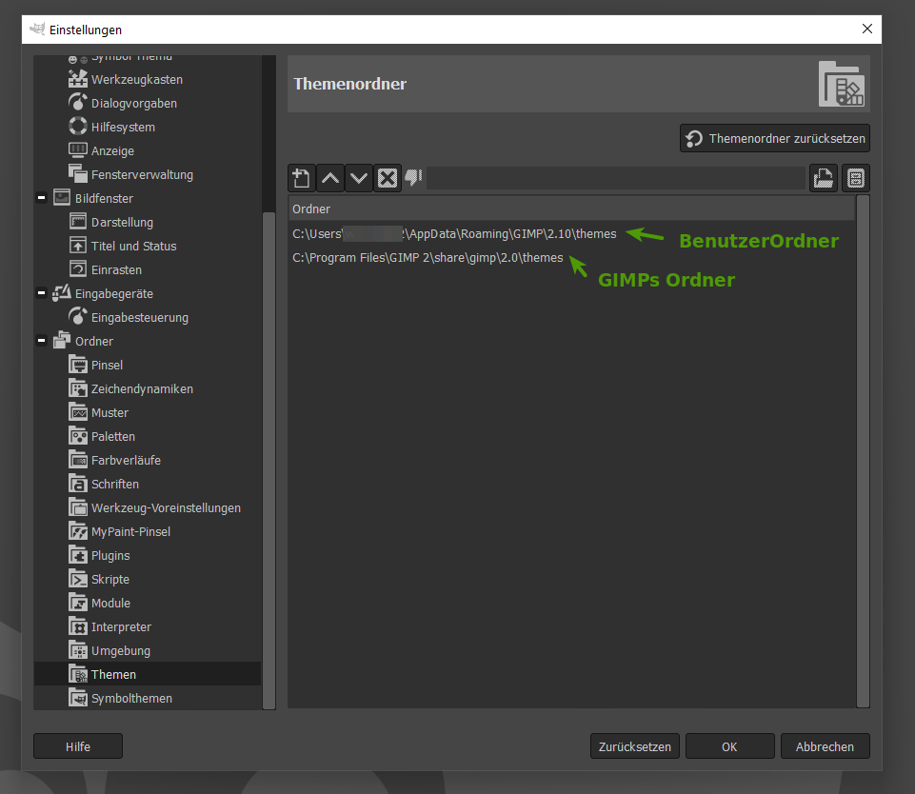Click the Einrasten icon
Image resolution: width=915 pixels, height=794 pixels.
click(x=78, y=269)
